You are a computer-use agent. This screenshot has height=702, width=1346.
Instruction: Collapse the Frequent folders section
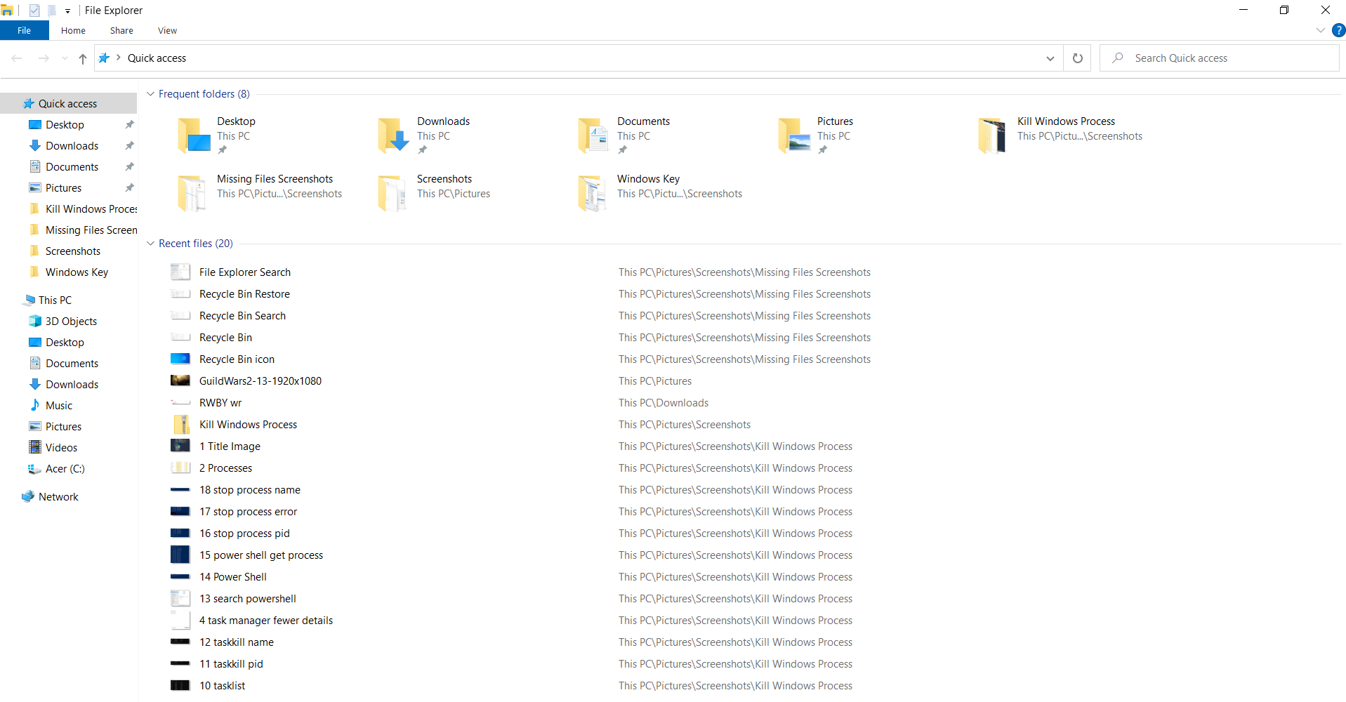(150, 93)
